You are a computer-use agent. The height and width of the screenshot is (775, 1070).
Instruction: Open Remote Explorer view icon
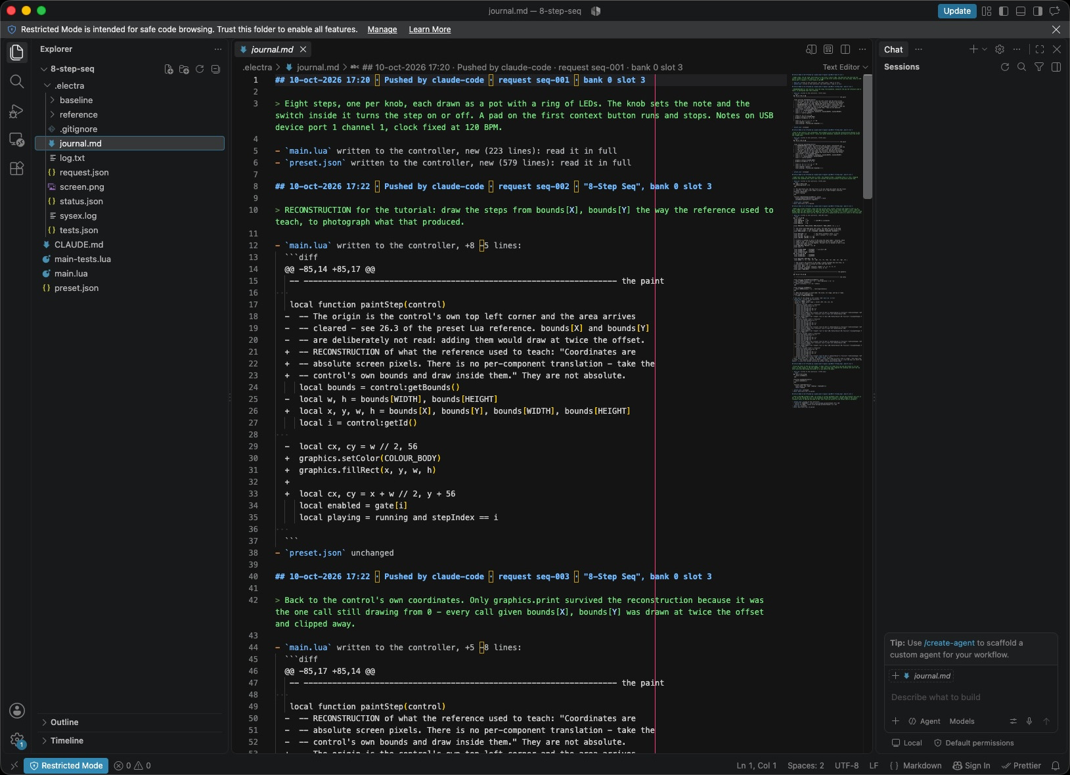pos(17,140)
